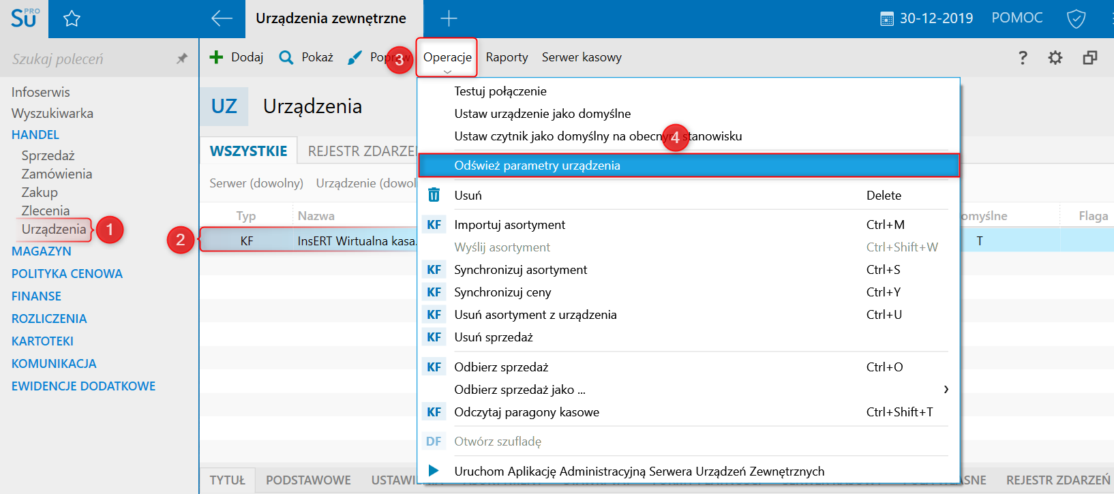1114x494 pixels.
Task: Open the Serwer kasowy menu
Action: (582, 57)
